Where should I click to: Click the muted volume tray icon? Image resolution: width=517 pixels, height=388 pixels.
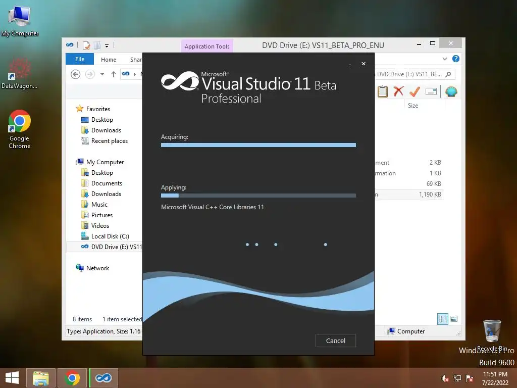point(445,378)
